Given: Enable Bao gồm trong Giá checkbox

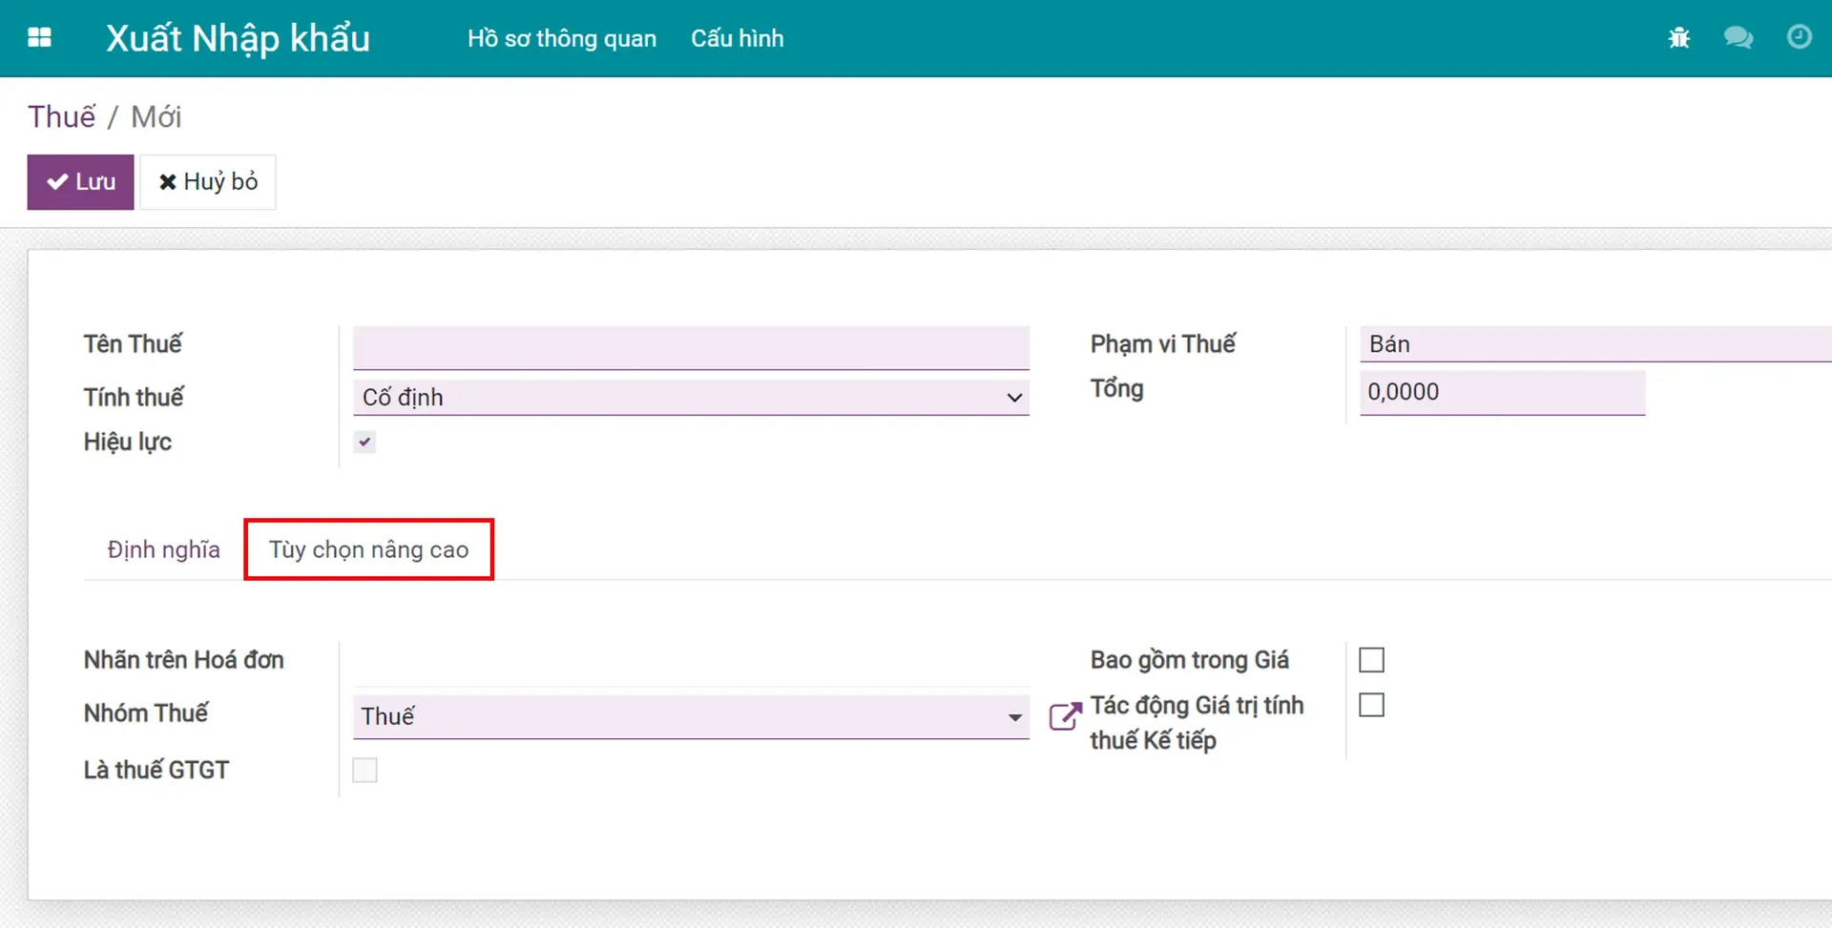Looking at the screenshot, I should [x=1371, y=660].
